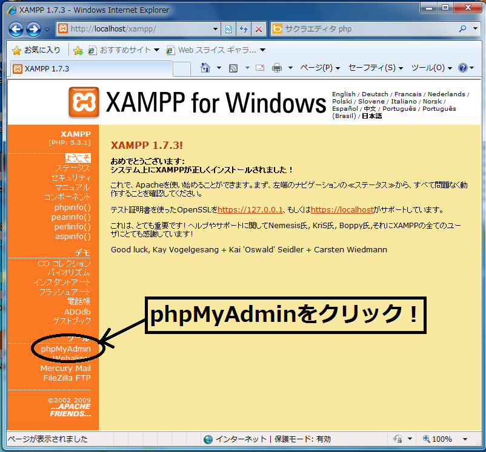Click the browser Back arrow button

pos(16,29)
